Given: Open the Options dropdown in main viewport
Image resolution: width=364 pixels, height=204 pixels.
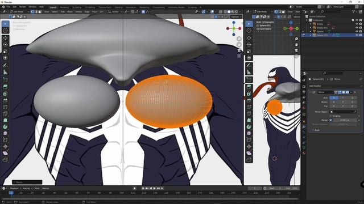Looking at the screenshot, I should [x=236, y=17].
